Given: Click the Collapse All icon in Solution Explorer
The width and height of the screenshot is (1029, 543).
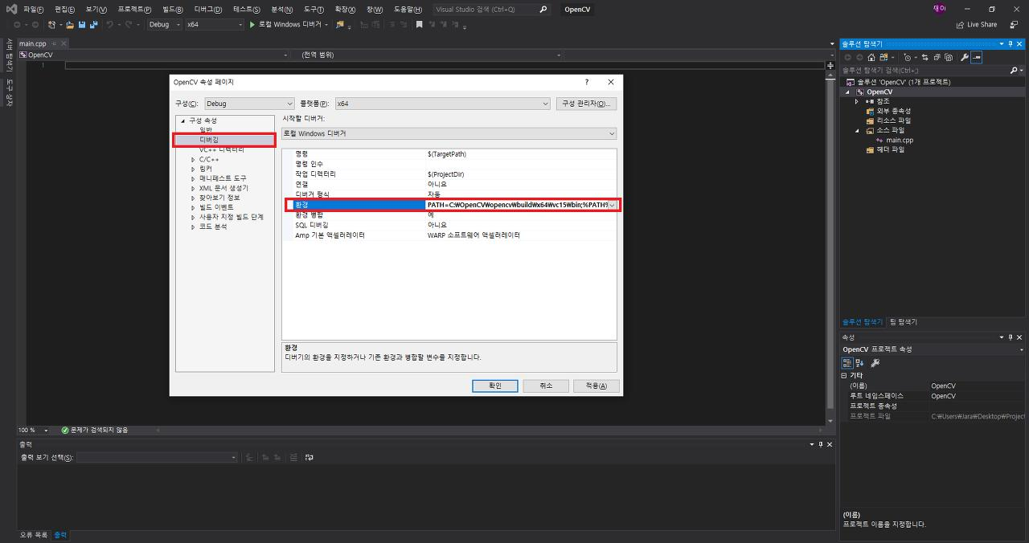Looking at the screenshot, I should point(937,57).
